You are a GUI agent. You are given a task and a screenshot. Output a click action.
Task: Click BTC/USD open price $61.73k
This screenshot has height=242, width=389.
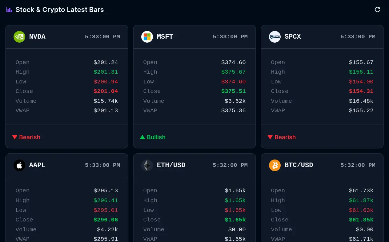[361, 191]
